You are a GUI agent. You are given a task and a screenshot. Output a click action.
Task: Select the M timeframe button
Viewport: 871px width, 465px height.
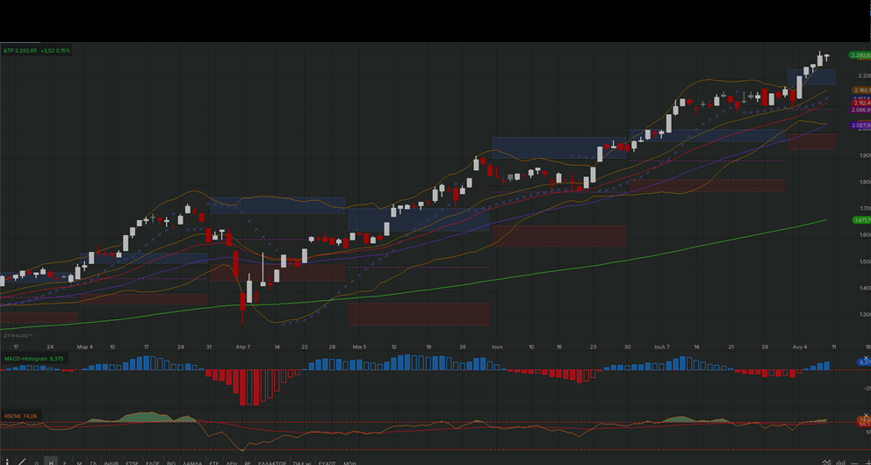[x=79, y=462]
